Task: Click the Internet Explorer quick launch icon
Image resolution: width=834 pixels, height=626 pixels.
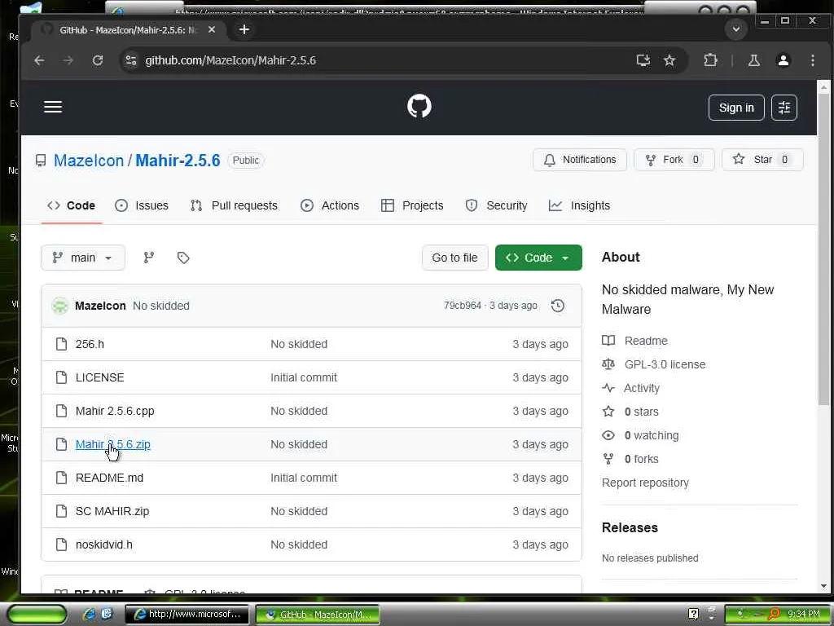Action: tap(90, 614)
